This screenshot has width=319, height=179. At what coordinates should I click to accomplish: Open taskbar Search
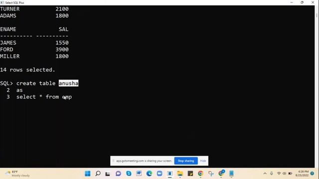pyautogui.click(x=98, y=174)
